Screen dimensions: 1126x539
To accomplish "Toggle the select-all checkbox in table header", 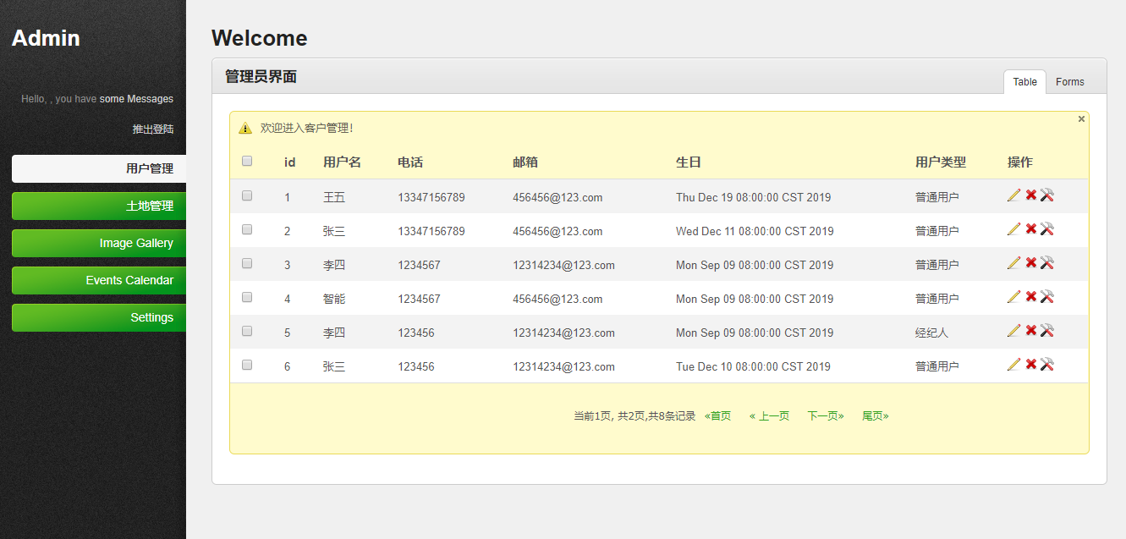I will point(247,161).
